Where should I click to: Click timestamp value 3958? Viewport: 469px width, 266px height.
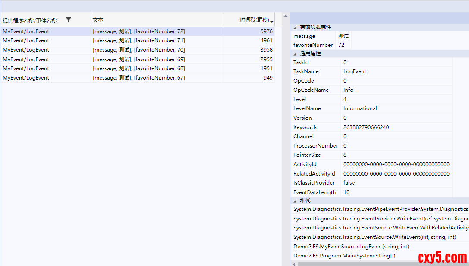click(267, 50)
